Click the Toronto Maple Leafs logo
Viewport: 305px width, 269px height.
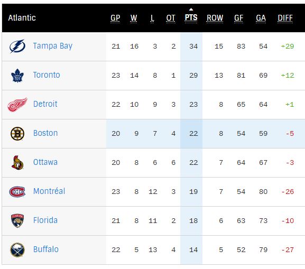pyautogui.click(x=17, y=76)
